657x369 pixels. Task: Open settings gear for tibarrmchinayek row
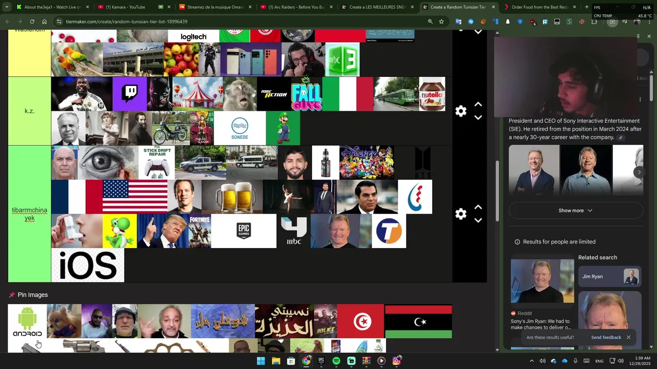461,214
